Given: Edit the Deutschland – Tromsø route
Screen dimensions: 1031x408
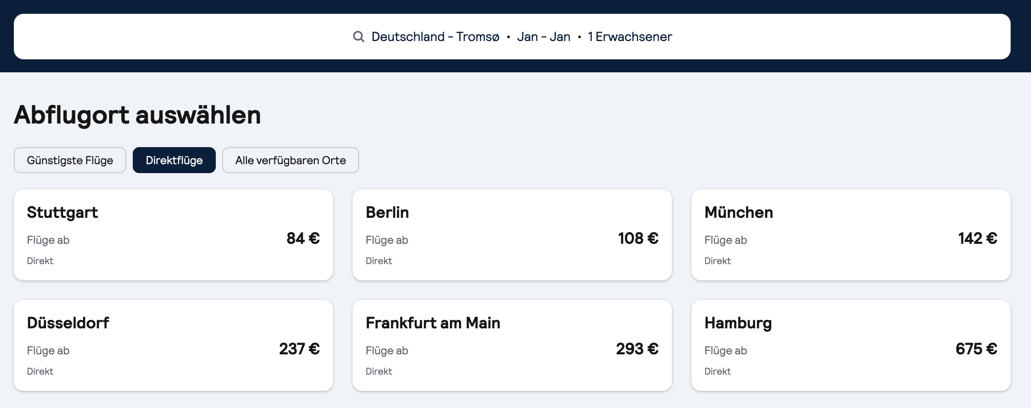Looking at the screenshot, I should pos(435,37).
